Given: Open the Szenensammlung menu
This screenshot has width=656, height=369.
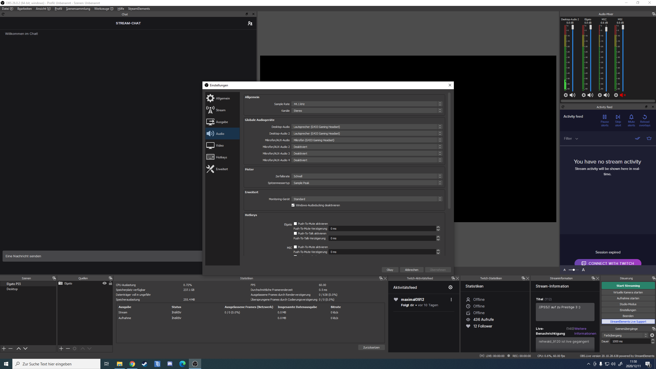Looking at the screenshot, I should coord(78,9).
